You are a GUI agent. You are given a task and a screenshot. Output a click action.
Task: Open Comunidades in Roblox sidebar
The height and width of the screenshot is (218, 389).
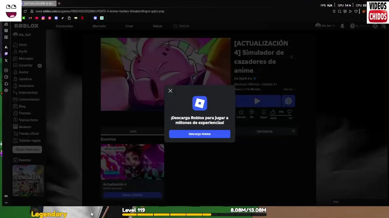(26, 99)
